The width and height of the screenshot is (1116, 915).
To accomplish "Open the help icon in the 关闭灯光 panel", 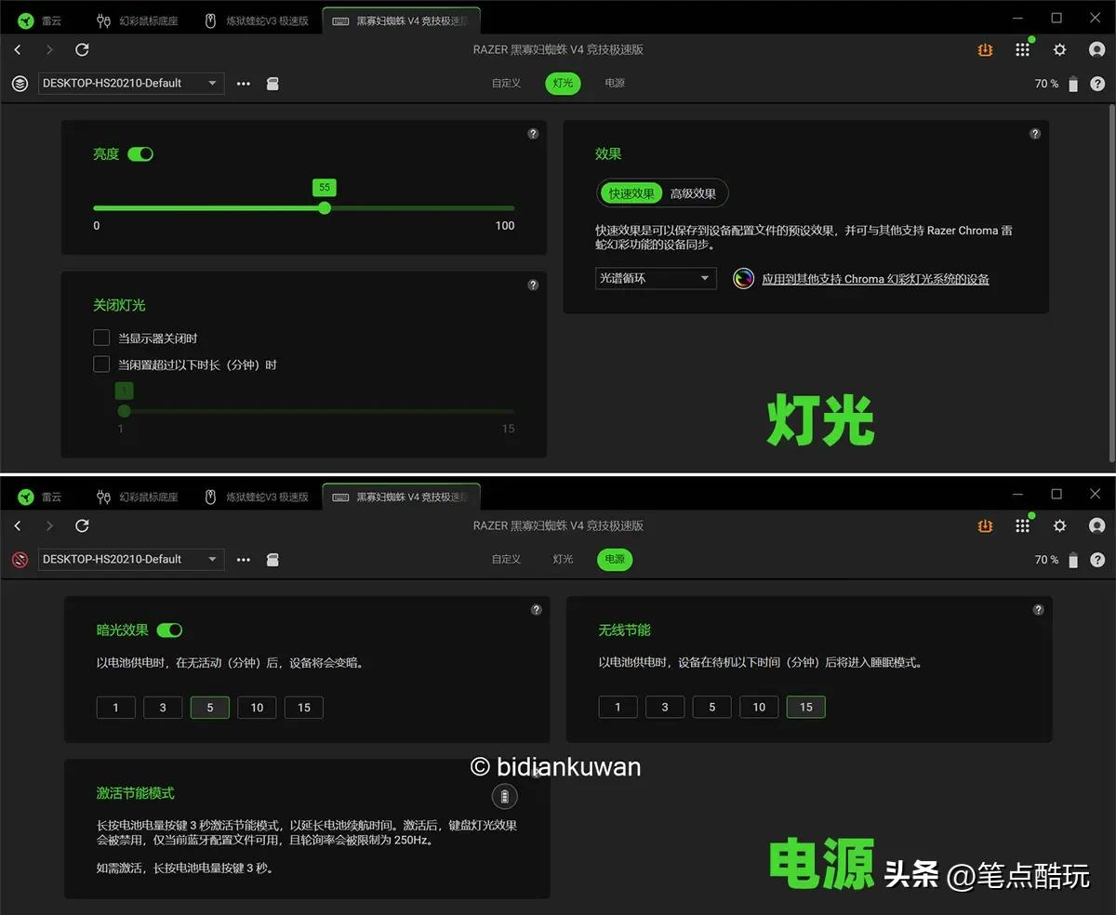I will pos(533,285).
